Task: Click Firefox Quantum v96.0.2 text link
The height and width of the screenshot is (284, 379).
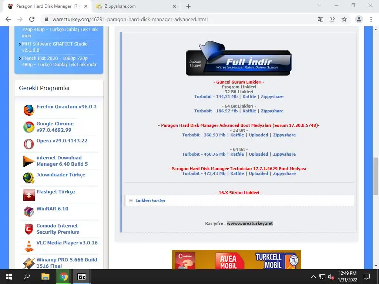Action: 67,107
